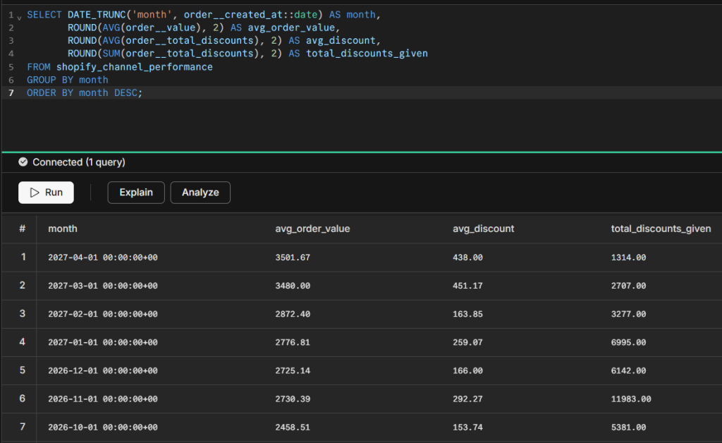Image resolution: width=722 pixels, height=443 pixels.
Task: Click the avg_order_value cell 3480.00
Action: click(293, 286)
